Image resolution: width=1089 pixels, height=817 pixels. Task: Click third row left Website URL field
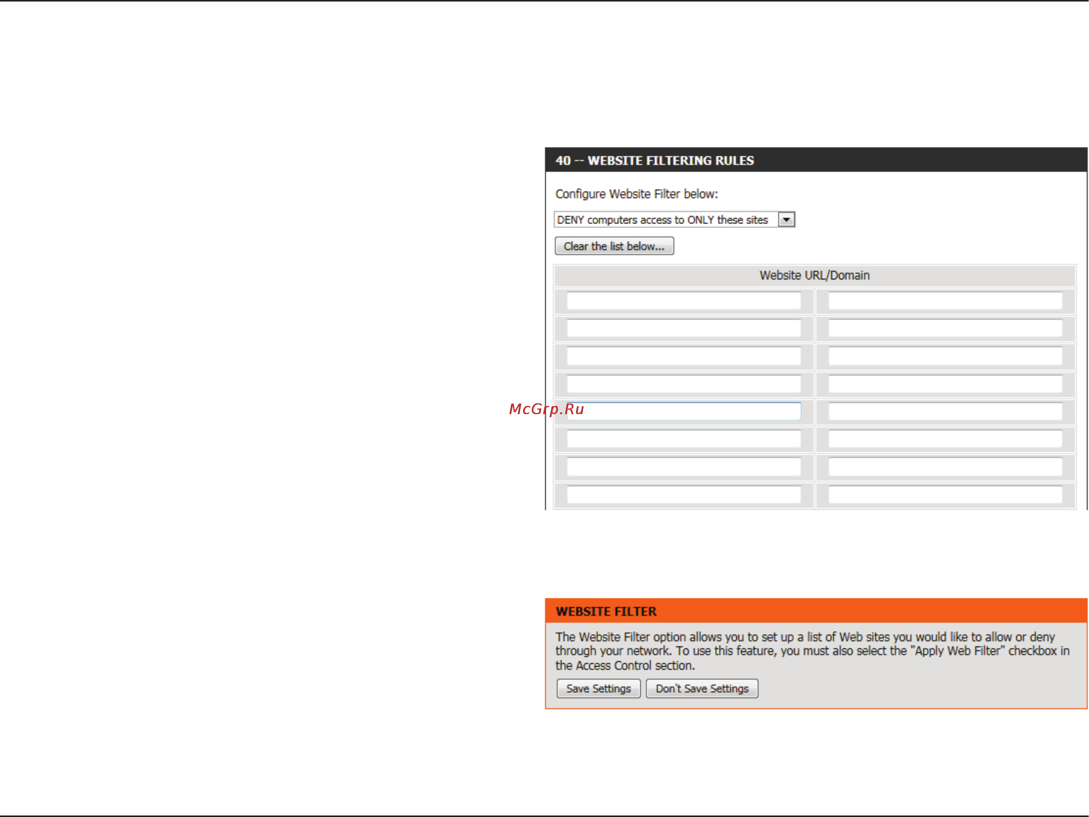(x=683, y=356)
